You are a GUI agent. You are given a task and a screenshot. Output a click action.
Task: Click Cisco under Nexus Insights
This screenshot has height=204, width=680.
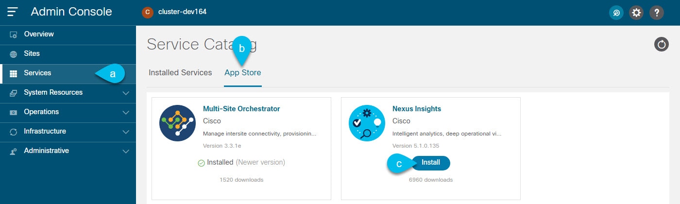(x=401, y=121)
